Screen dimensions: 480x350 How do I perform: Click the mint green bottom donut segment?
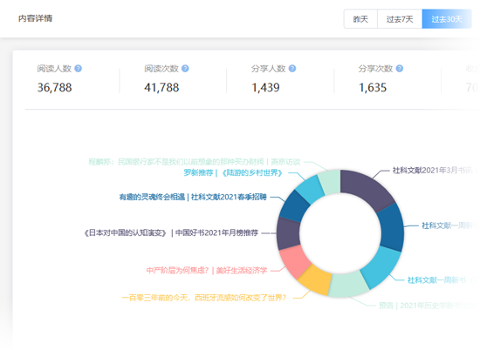pyautogui.click(x=348, y=285)
